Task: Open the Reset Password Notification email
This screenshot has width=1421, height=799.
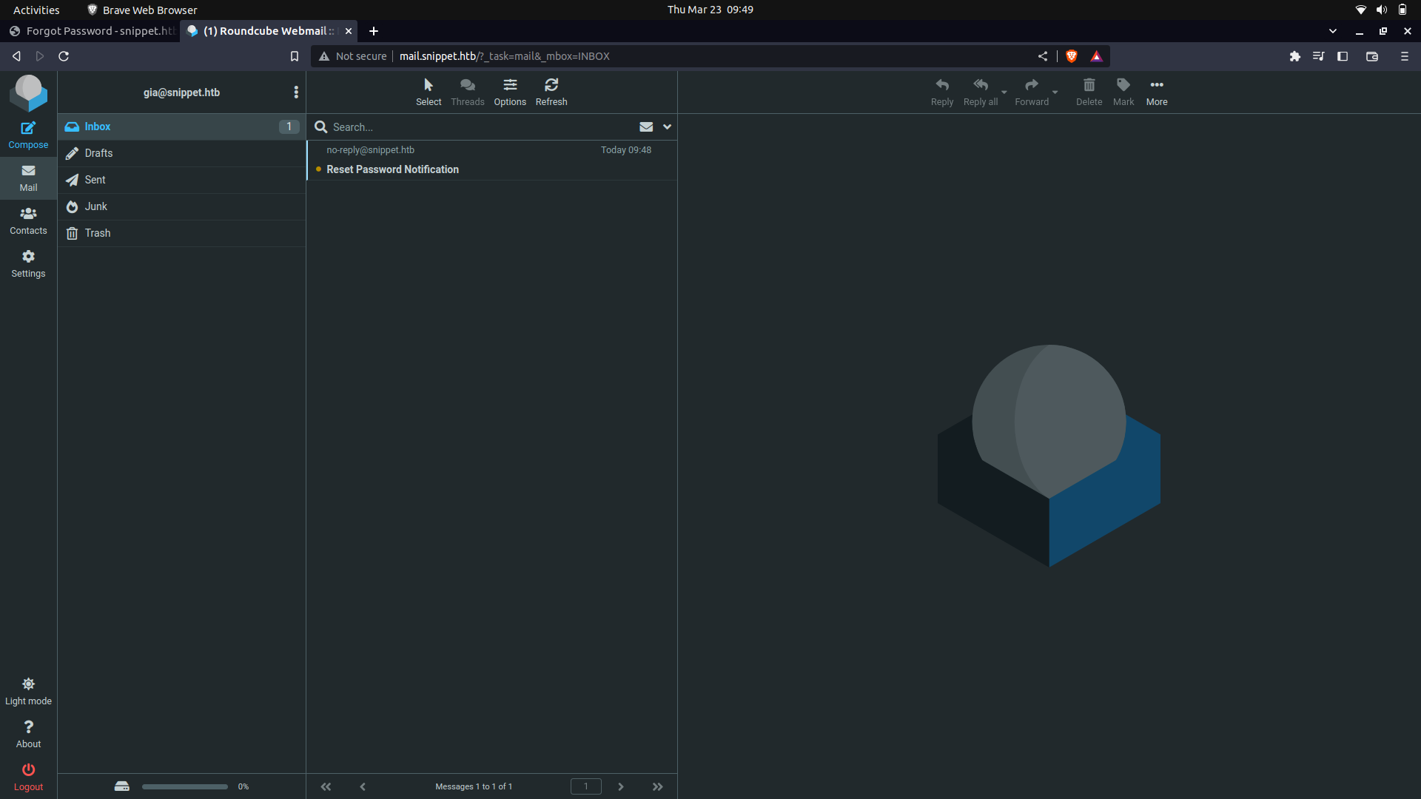Action: [392, 169]
